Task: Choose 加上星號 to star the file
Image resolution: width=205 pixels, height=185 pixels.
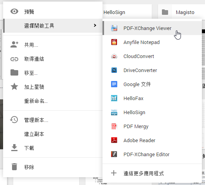Action: point(53,87)
